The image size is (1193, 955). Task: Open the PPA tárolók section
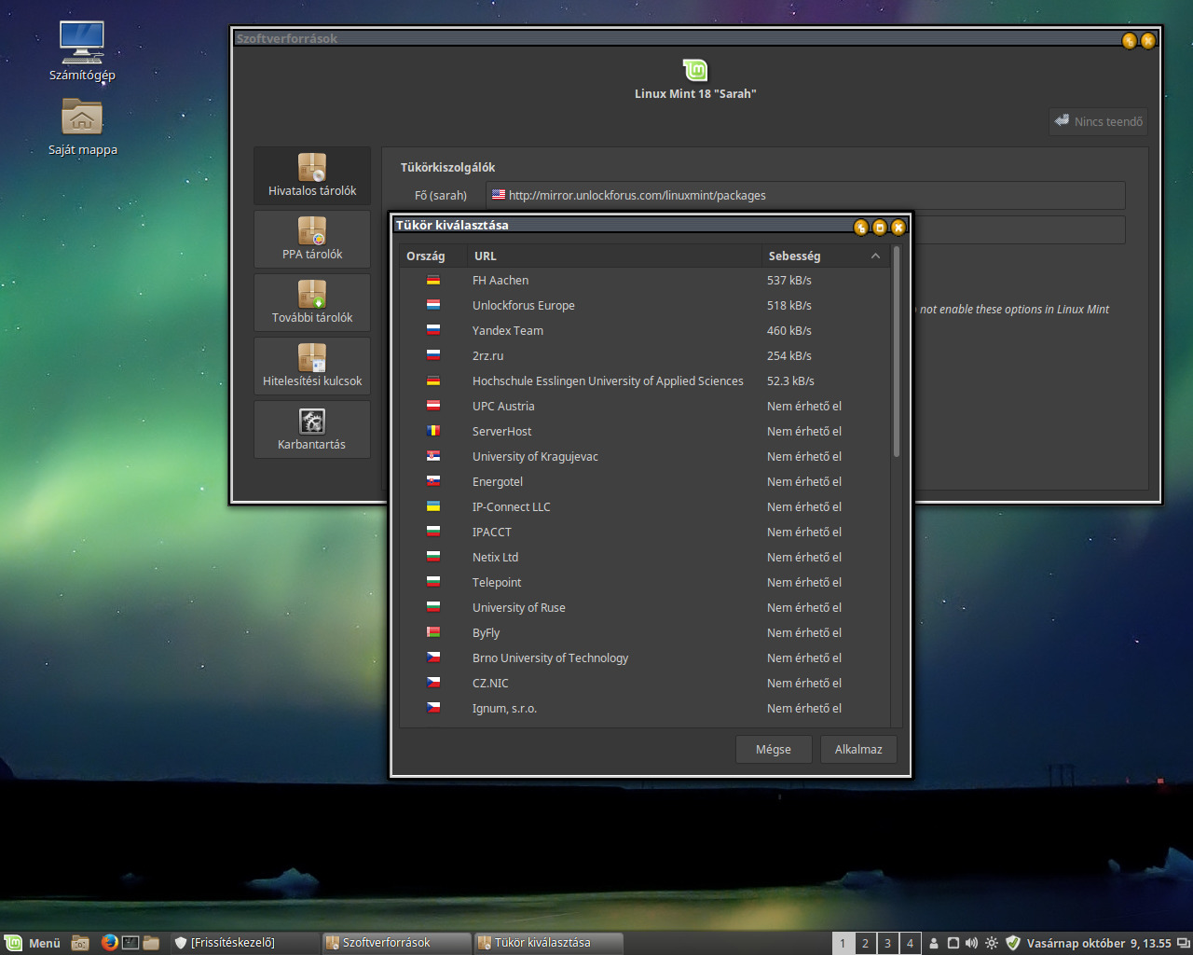point(312,239)
